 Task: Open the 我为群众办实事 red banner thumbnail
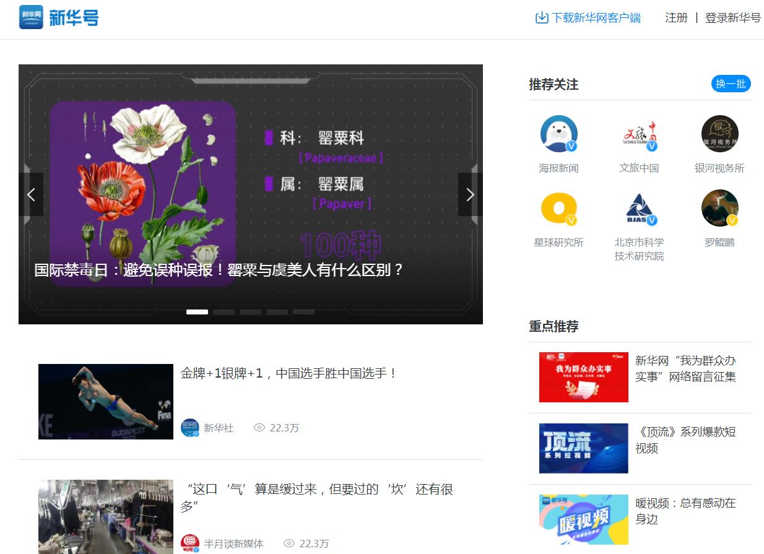point(584,378)
